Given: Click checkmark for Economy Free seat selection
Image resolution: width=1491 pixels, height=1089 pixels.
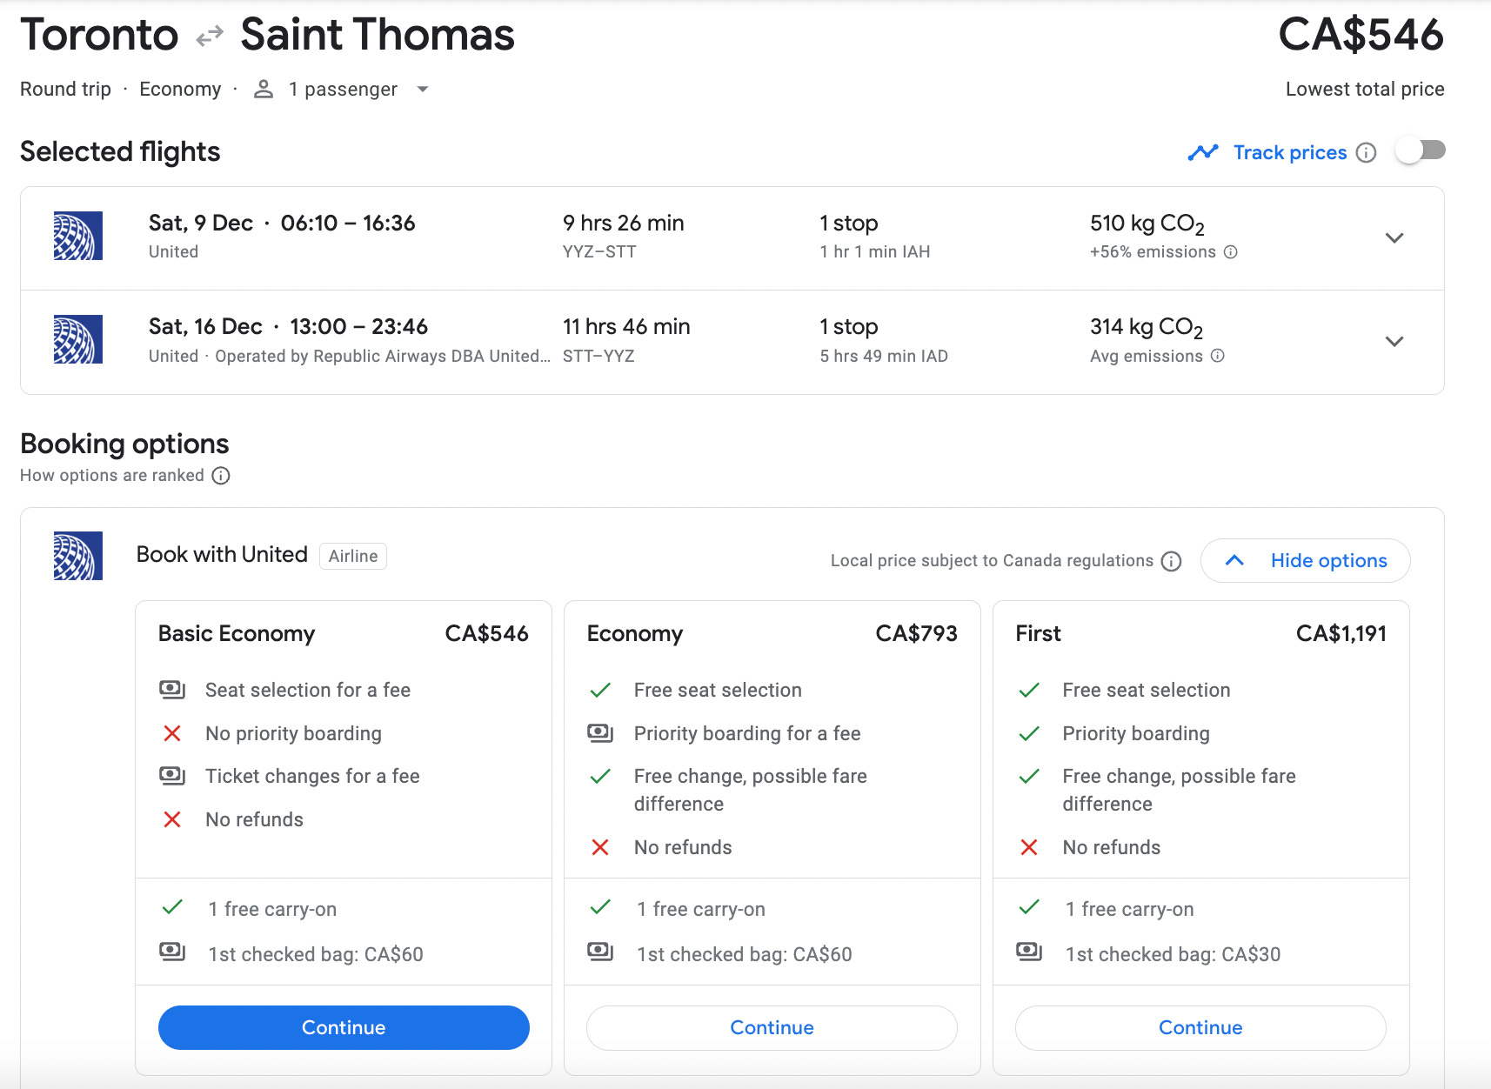Looking at the screenshot, I should [x=600, y=691].
